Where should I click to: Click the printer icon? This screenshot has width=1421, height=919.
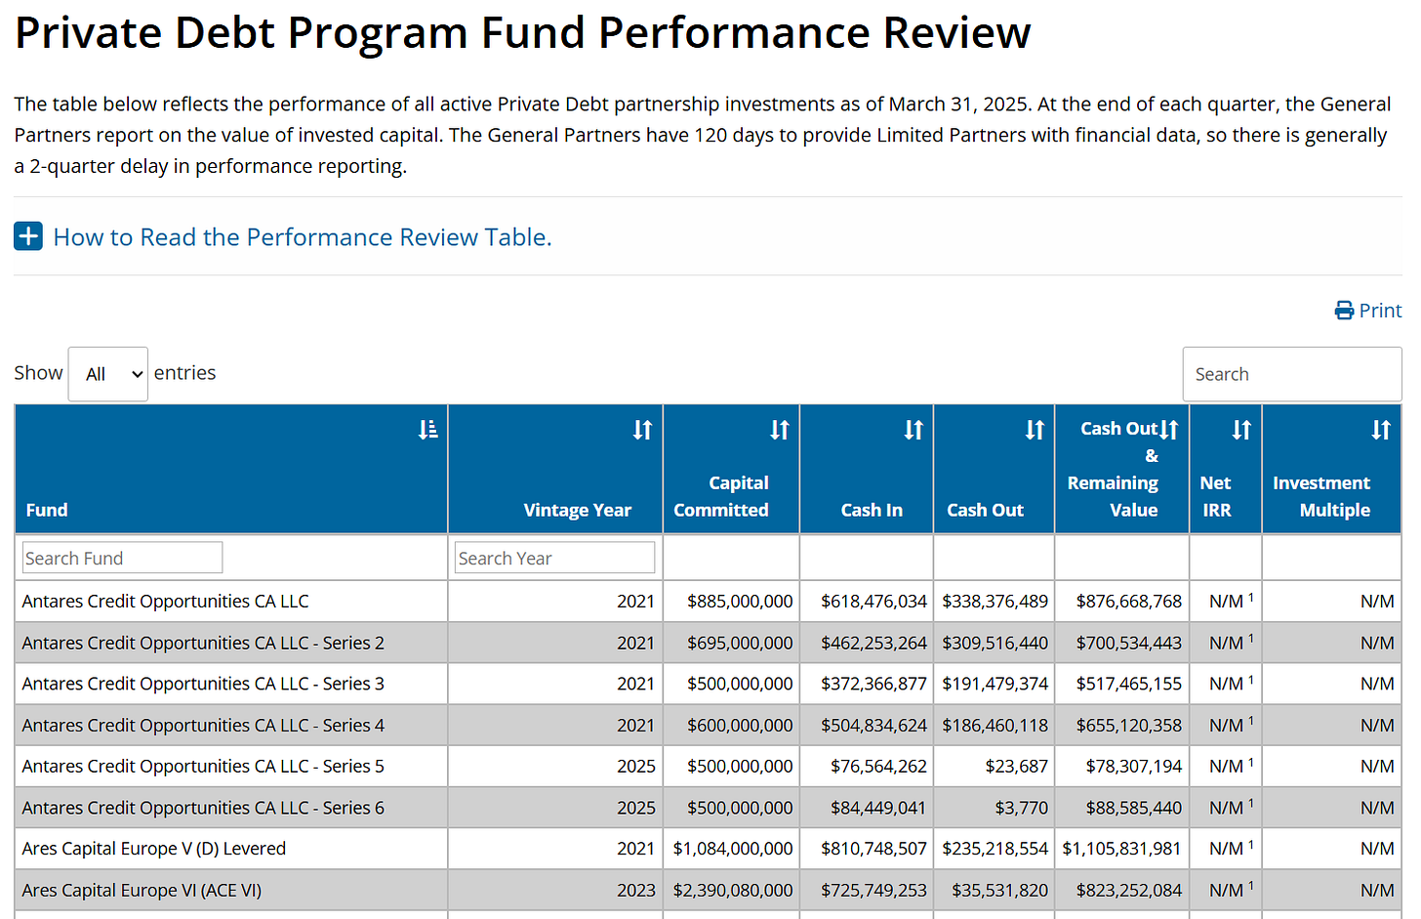1345,311
